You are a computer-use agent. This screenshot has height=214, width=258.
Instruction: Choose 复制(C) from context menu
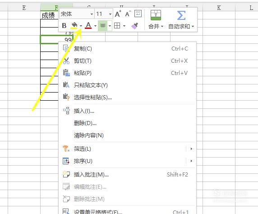click(128, 49)
